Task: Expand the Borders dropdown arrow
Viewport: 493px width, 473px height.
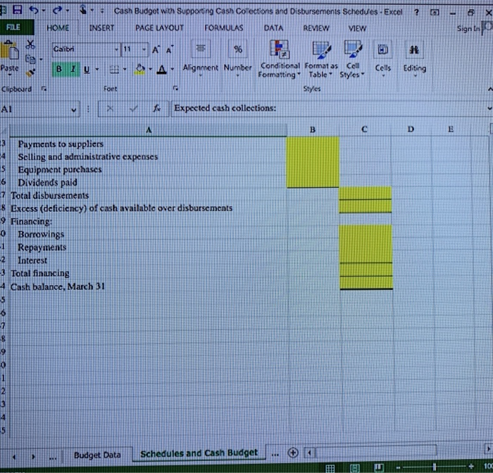Action: click(125, 69)
